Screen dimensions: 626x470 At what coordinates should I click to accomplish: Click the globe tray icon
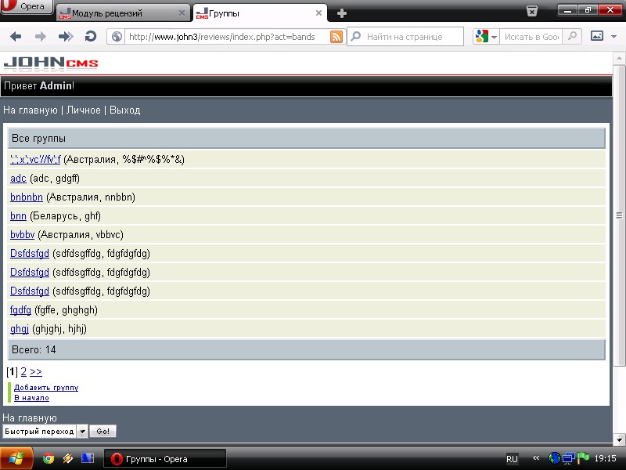555,458
